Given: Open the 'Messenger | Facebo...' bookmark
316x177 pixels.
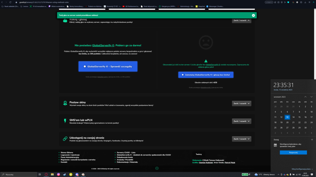Looking at the screenshot, I should pyautogui.click(x=215, y=6).
